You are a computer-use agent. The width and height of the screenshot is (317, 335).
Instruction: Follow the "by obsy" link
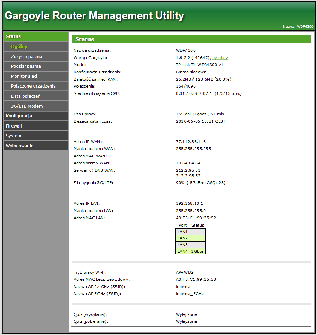[220, 58]
